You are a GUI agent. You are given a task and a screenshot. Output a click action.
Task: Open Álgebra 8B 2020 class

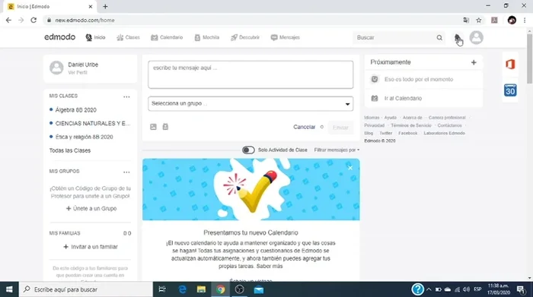(76, 110)
